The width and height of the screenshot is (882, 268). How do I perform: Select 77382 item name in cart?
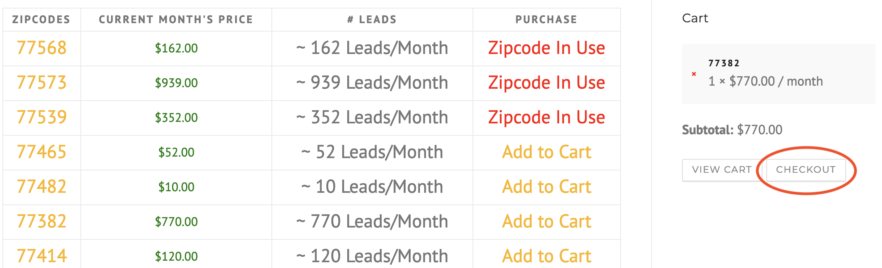pyautogui.click(x=724, y=63)
